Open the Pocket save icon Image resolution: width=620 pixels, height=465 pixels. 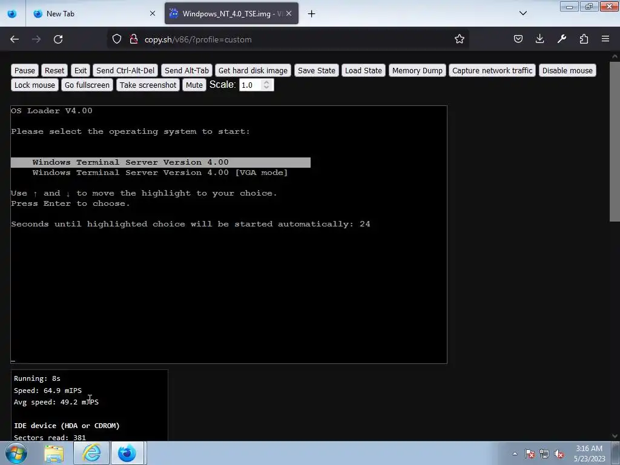pyautogui.click(x=518, y=39)
